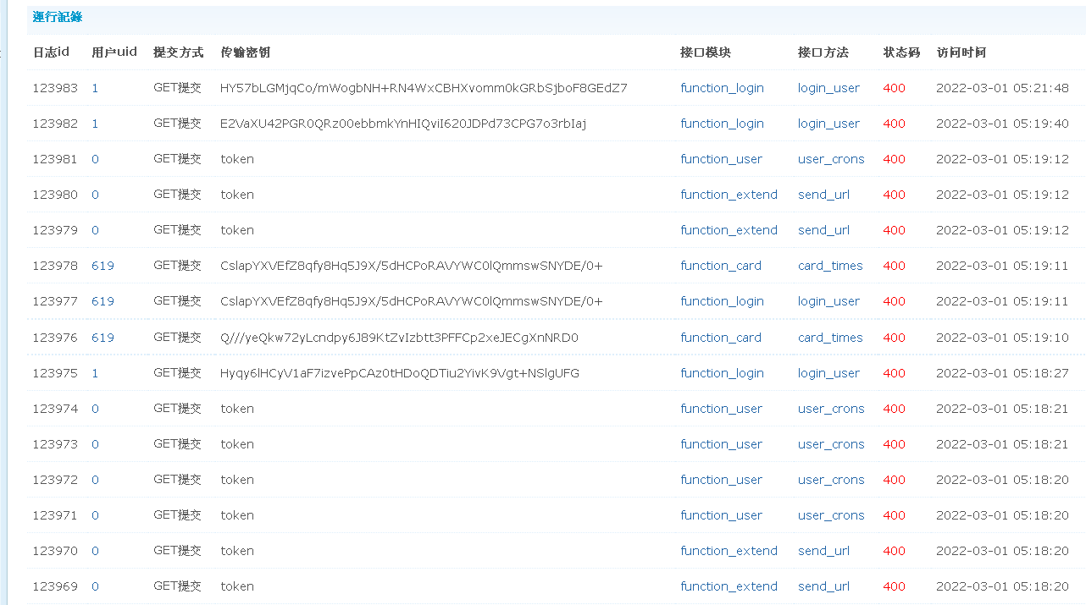Click user uid 619 in log 123977 row
1086x605 pixels.
(x=103, y=301)
